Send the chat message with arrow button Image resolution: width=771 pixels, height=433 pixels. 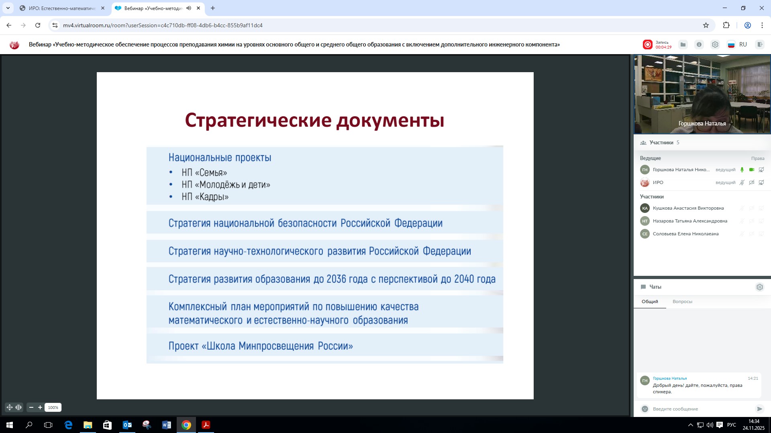pyautogui.click(x=759, y=409)
